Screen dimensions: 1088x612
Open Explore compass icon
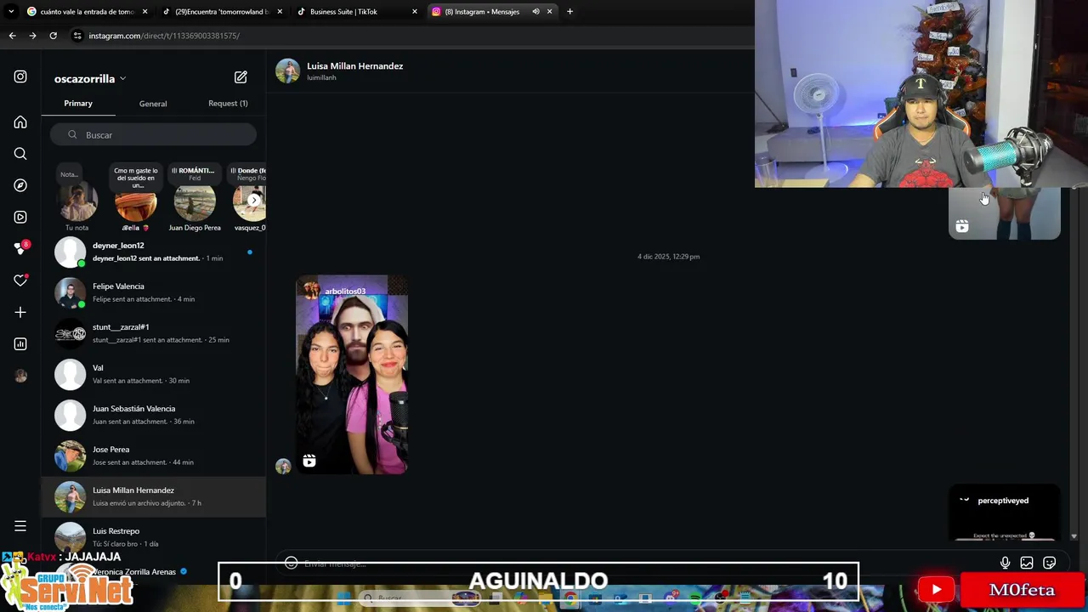click(20, 185)
